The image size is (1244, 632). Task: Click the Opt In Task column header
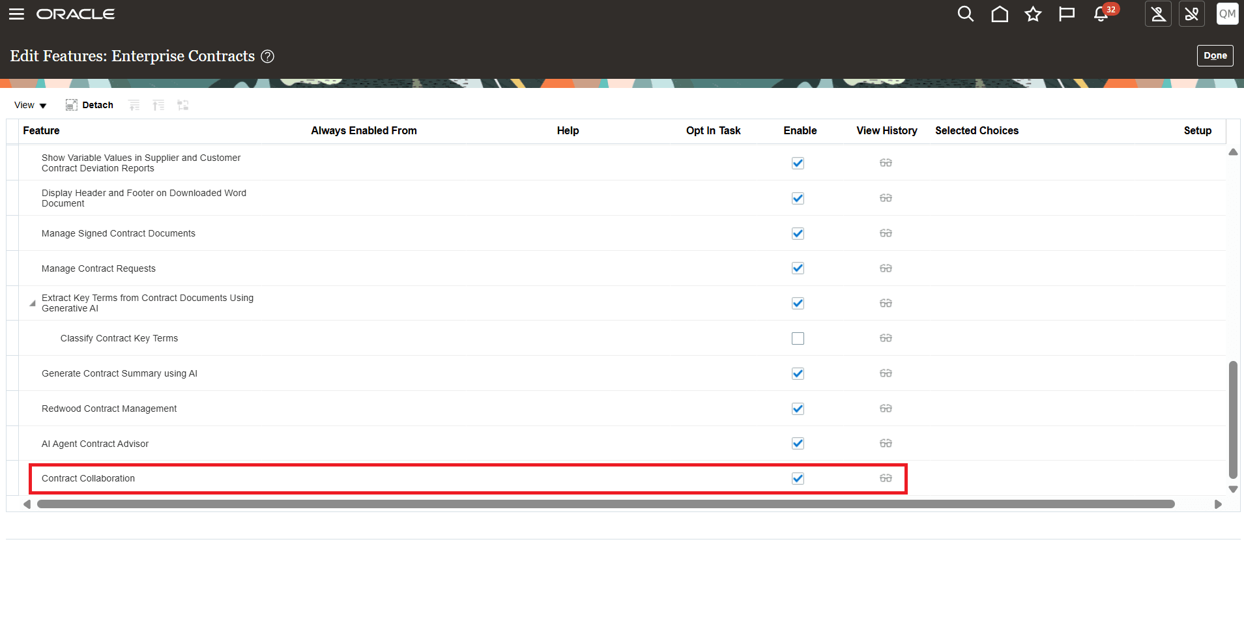click(x=713, y=130)
